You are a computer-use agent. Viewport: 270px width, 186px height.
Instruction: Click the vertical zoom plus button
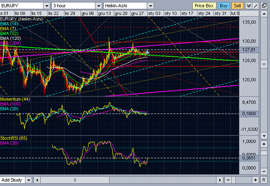(x=264, y=144)
